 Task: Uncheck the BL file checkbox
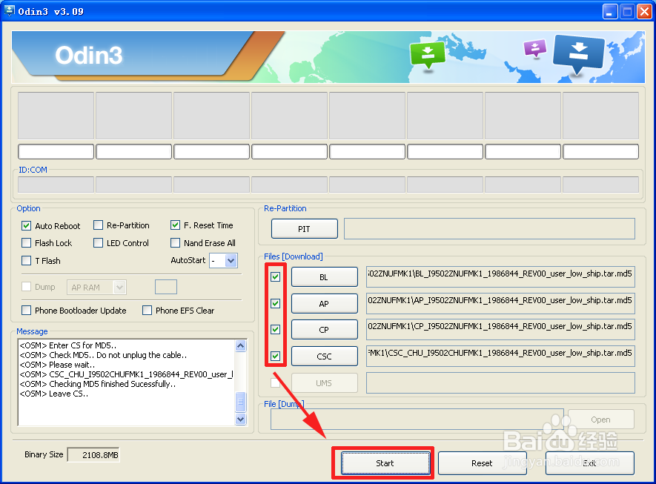275,276
